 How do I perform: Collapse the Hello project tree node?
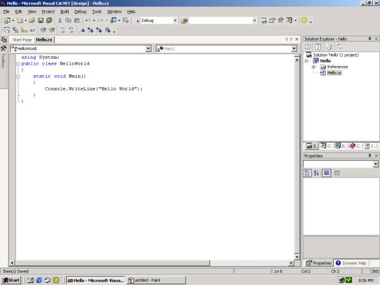307,61
